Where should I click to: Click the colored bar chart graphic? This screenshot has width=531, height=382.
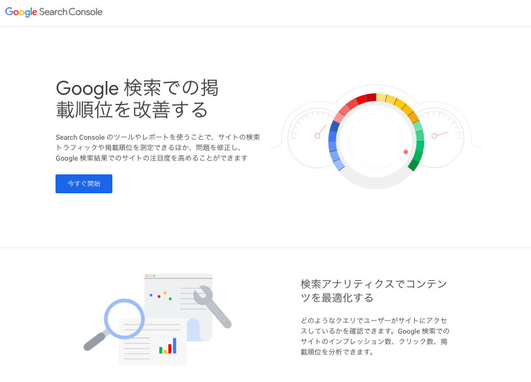168,347
